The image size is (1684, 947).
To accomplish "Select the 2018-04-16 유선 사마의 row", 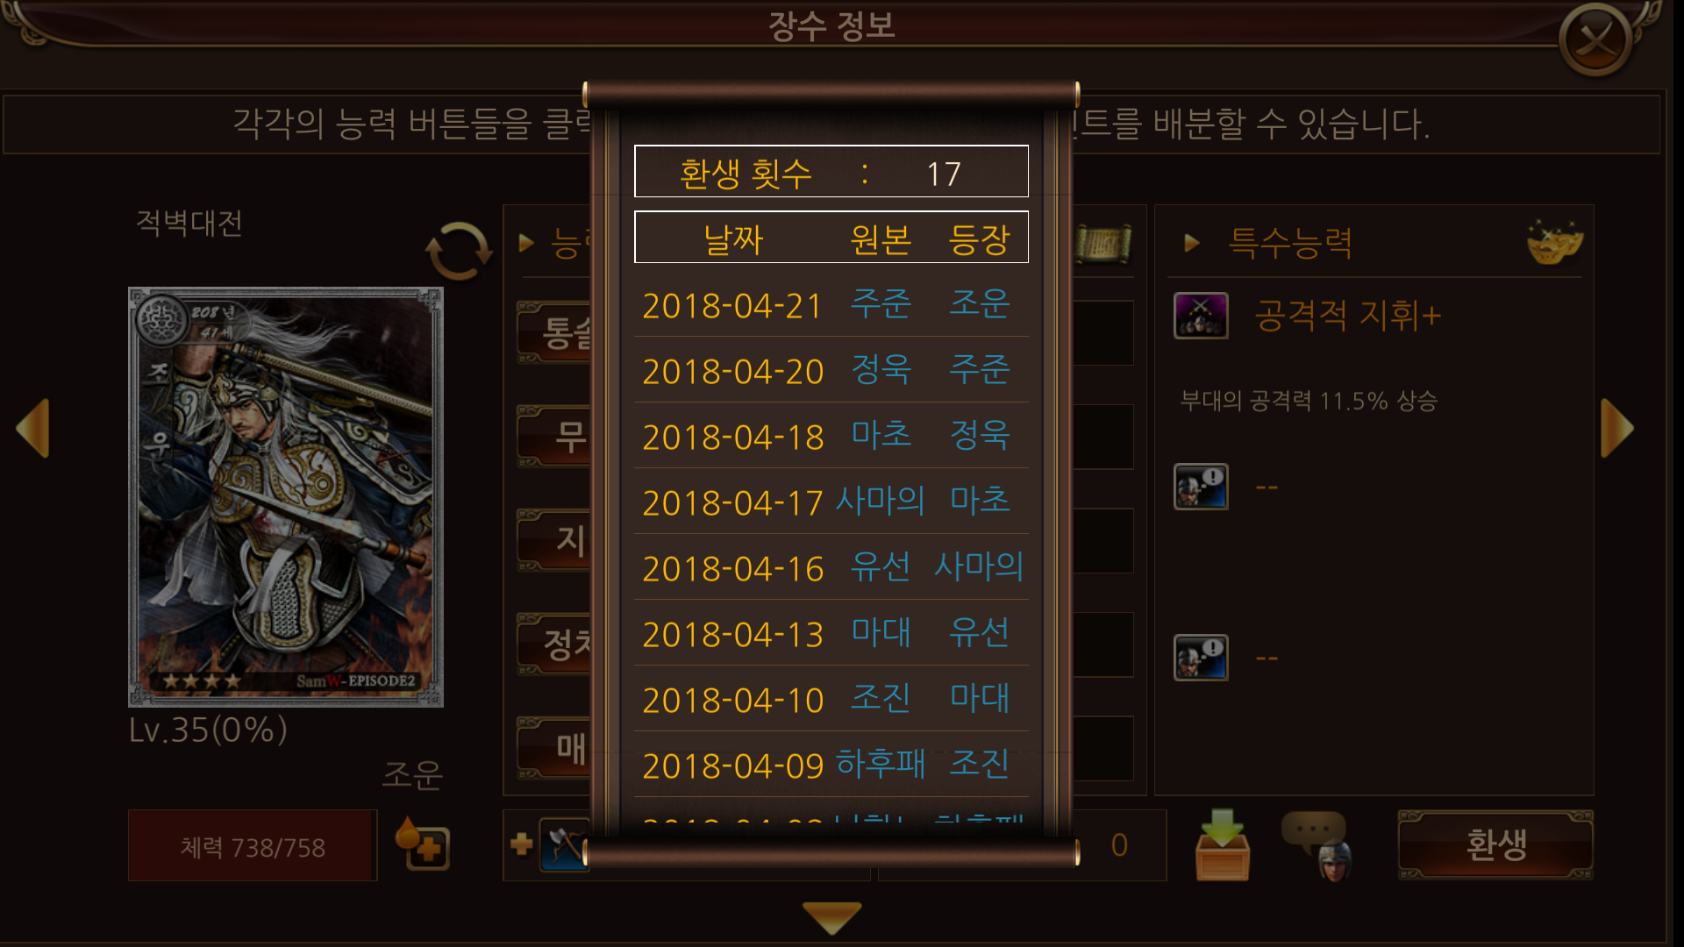I will pyautogui.click(x=831, y=568).
